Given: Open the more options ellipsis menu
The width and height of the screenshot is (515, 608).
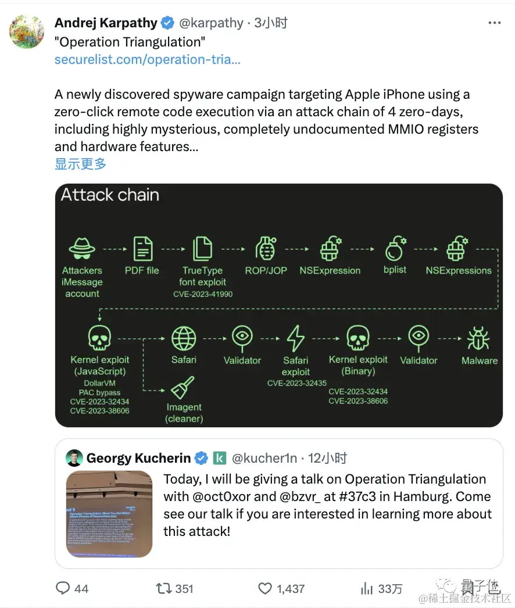Looking at the screenshot, I should click(495, 22).
